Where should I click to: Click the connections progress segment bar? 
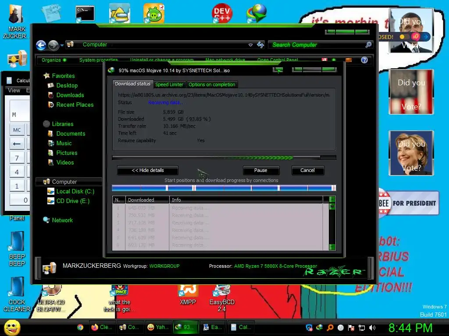click(224, 188)
